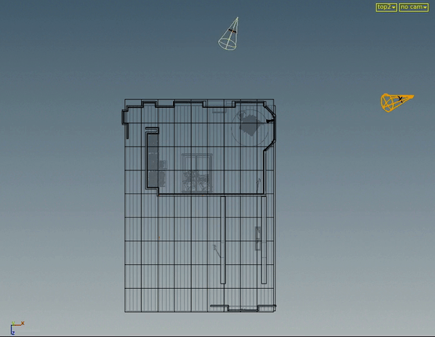Image resolution: width=435 pixels, height=337 pixels.
Task: Open the no cam camera dropdown
Action: 413,7
